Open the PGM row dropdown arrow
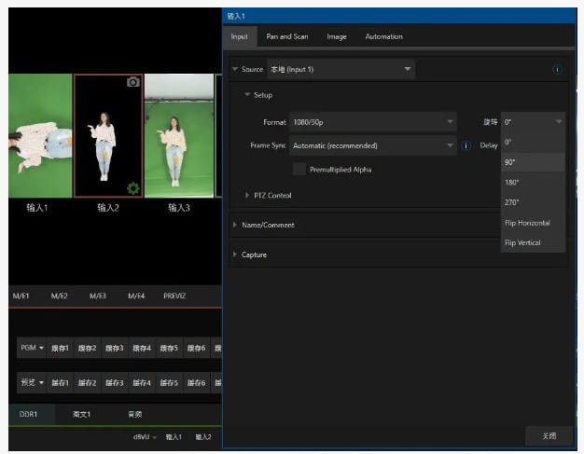Image resolution: width=584 pixels, height=454 pixels. [40, 348]
